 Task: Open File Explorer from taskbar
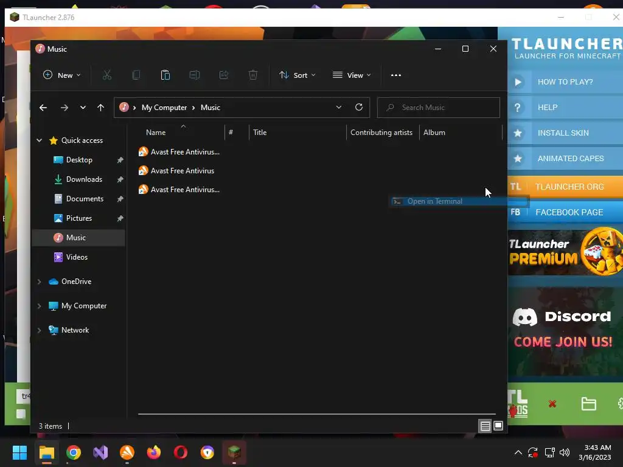click(x=46, y=452)
